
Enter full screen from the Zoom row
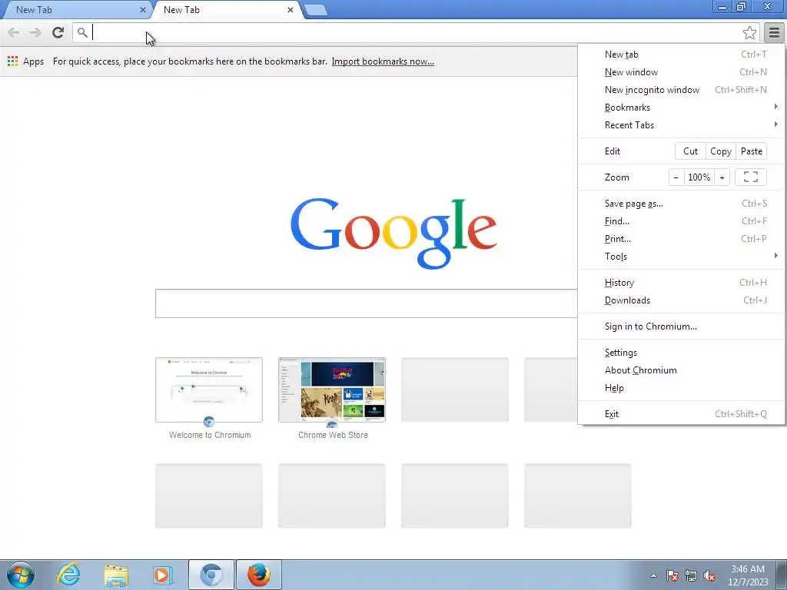pos(750,177)
